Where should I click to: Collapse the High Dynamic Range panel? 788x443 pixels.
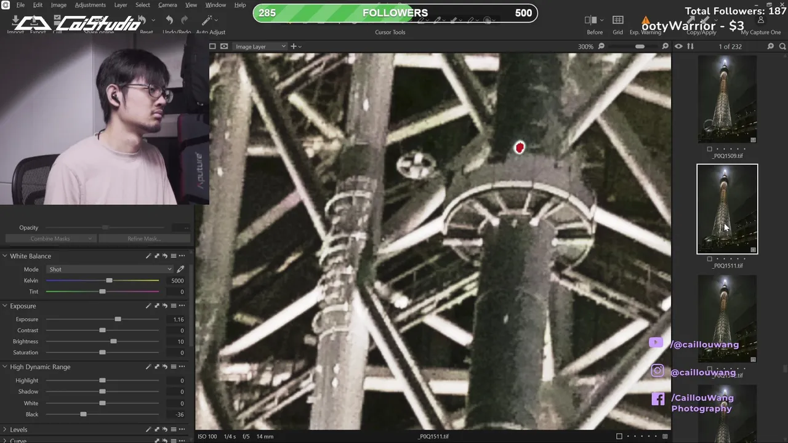point(5,367)
